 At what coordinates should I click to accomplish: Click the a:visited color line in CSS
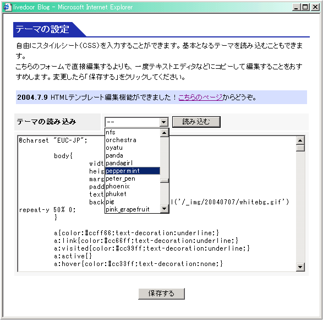152,248
